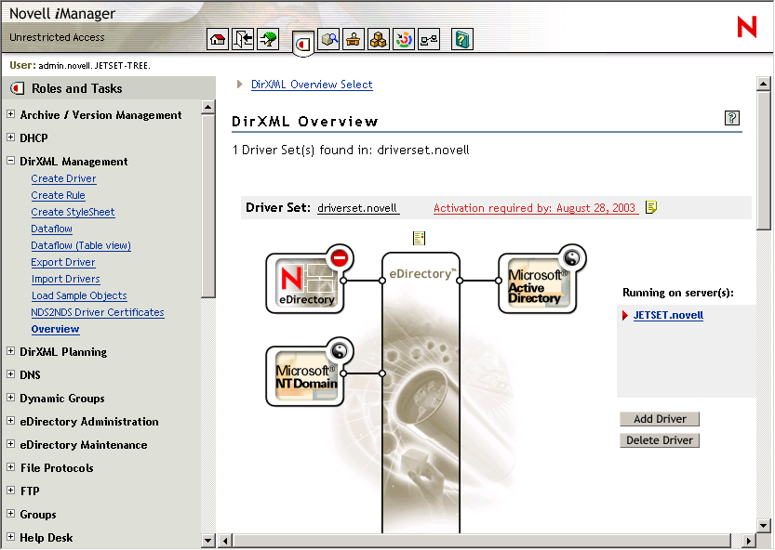Click the main pane vertical scrollbar thumb
The image size is (775, 550).
click(763, 161)
